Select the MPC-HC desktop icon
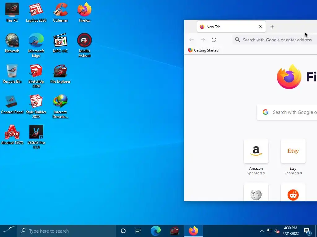Viewport: 317px width, 237px height. coord(60,43)
